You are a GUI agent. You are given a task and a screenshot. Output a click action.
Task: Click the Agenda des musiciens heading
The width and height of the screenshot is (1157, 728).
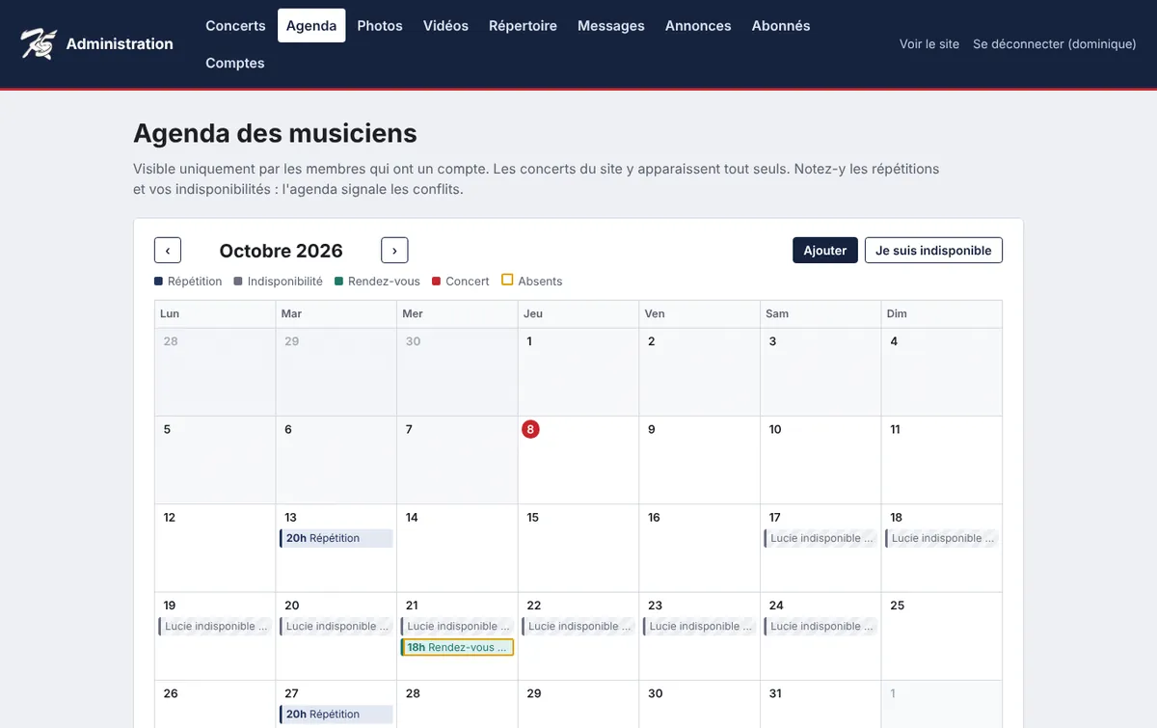(x=275, y=132)
